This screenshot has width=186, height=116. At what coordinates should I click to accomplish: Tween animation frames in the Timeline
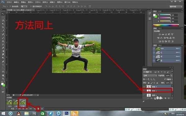[x=35, y=109]
